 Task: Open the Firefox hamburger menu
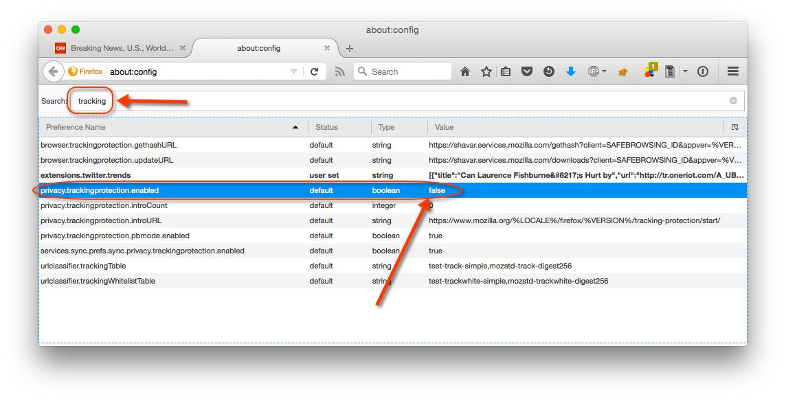733,71
